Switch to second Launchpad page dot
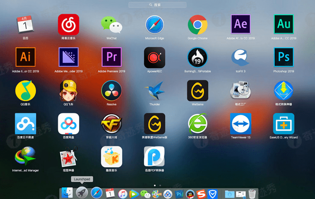This screenshot has width=315, height=199. click(160, 185)
